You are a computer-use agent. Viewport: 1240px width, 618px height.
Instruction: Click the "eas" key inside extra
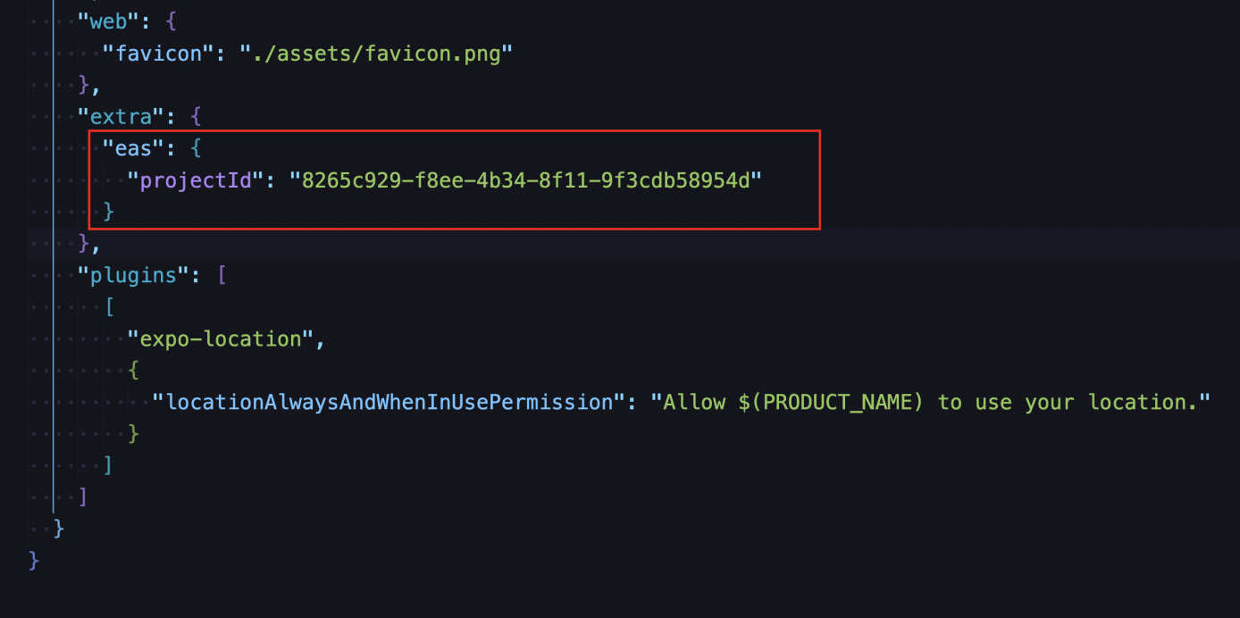pyautogui.click(x=127, y=148)
